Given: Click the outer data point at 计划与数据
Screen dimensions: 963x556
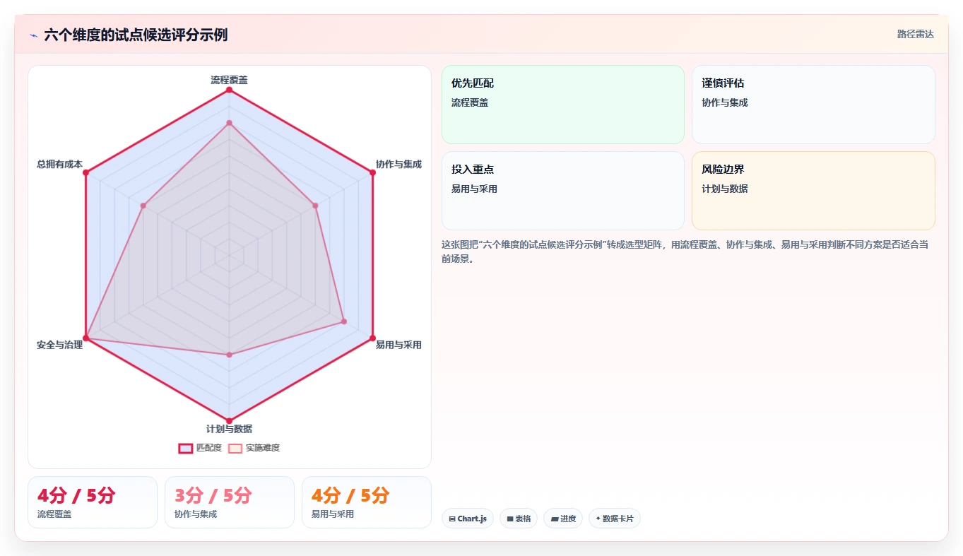Looking at the screenshot, I should tap(229, 421).
